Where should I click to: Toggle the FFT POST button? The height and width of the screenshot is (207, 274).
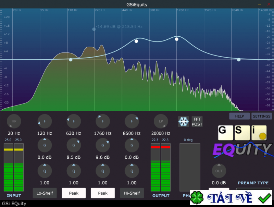click(x=197, y=121)
